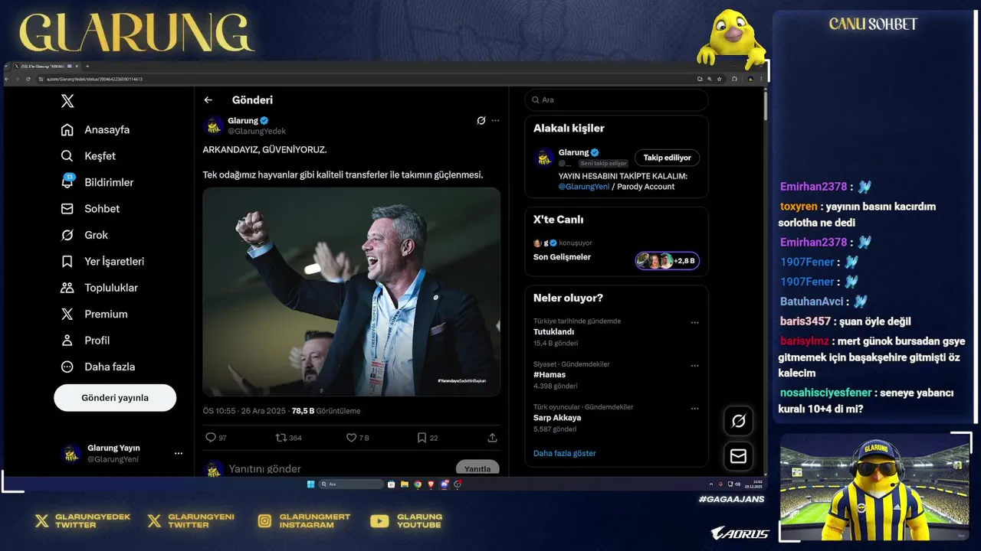Click the browser back arrow

click(8, 79)
